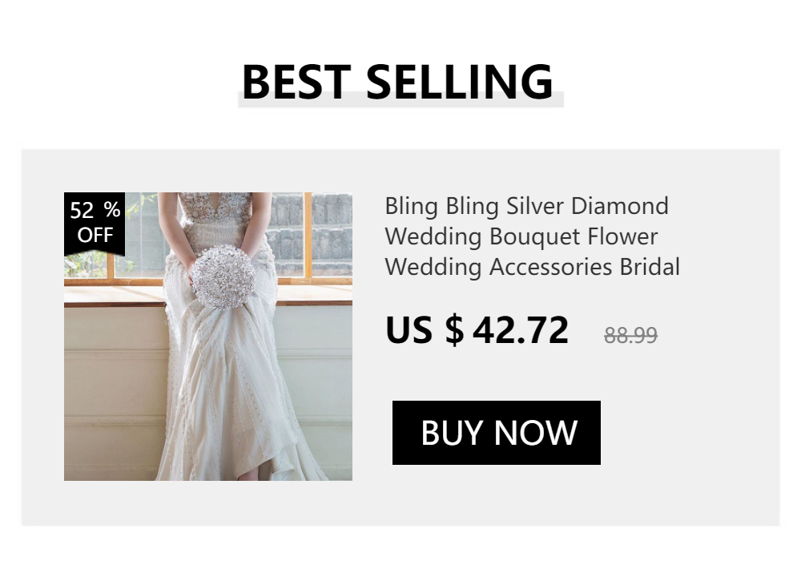Click the BEST SELLING heading
This screenshot has height=561, width=801.
[397, 82]
